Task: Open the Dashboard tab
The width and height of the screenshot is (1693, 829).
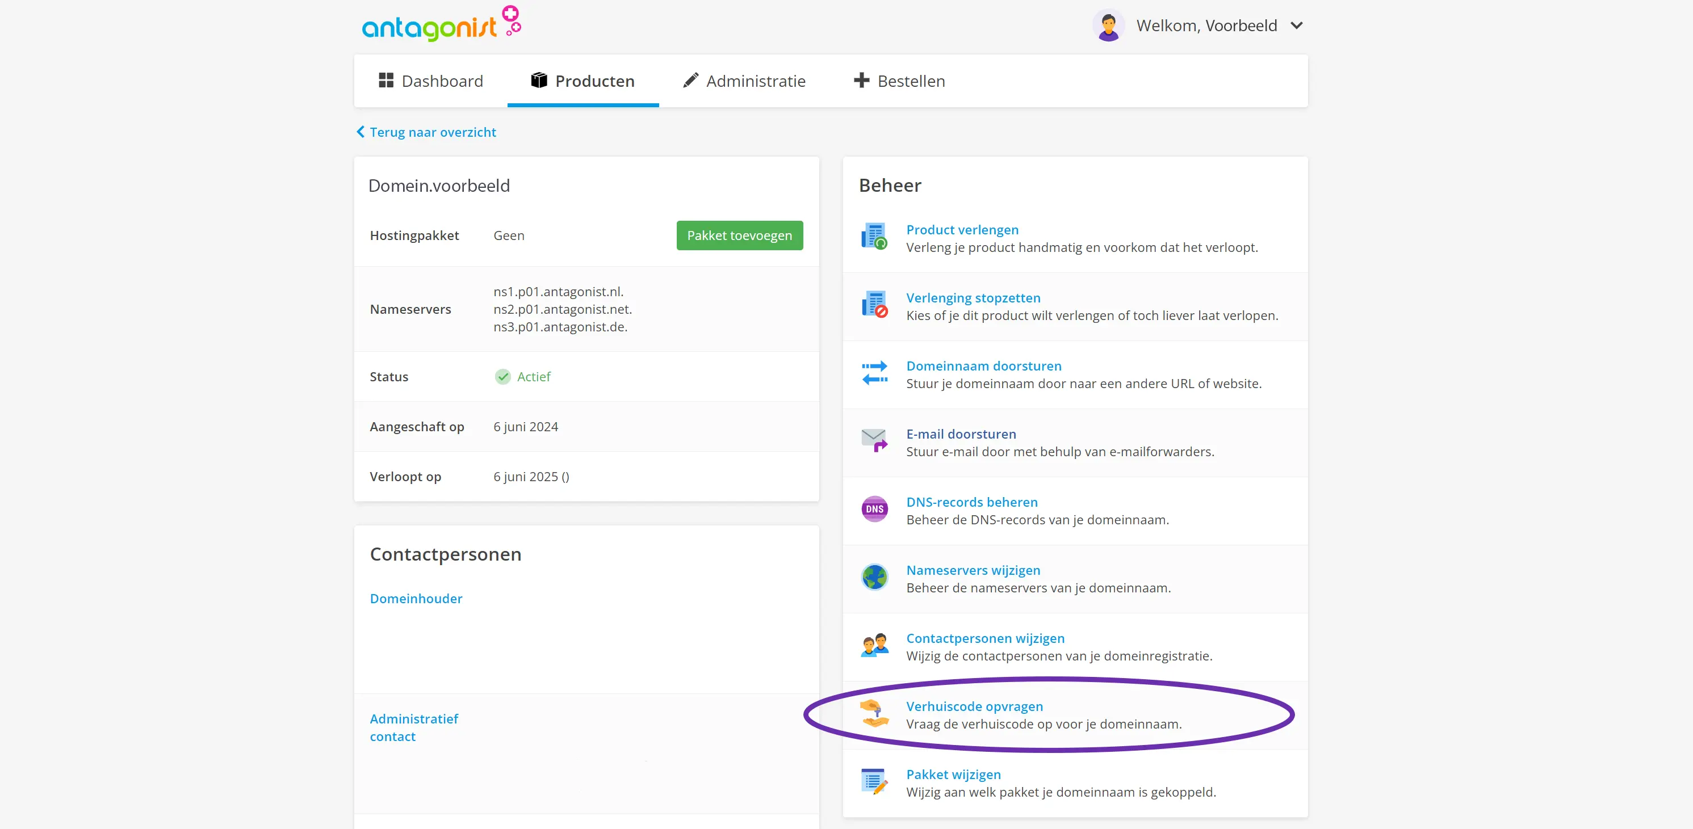Action: point(430,81)
